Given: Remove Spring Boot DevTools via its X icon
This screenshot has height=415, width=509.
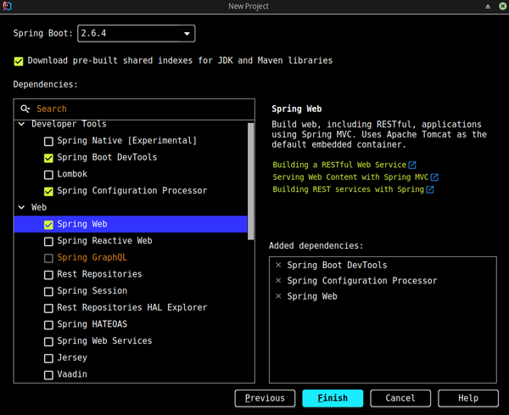Looking at the screenshot, I should tap(278, 266).
